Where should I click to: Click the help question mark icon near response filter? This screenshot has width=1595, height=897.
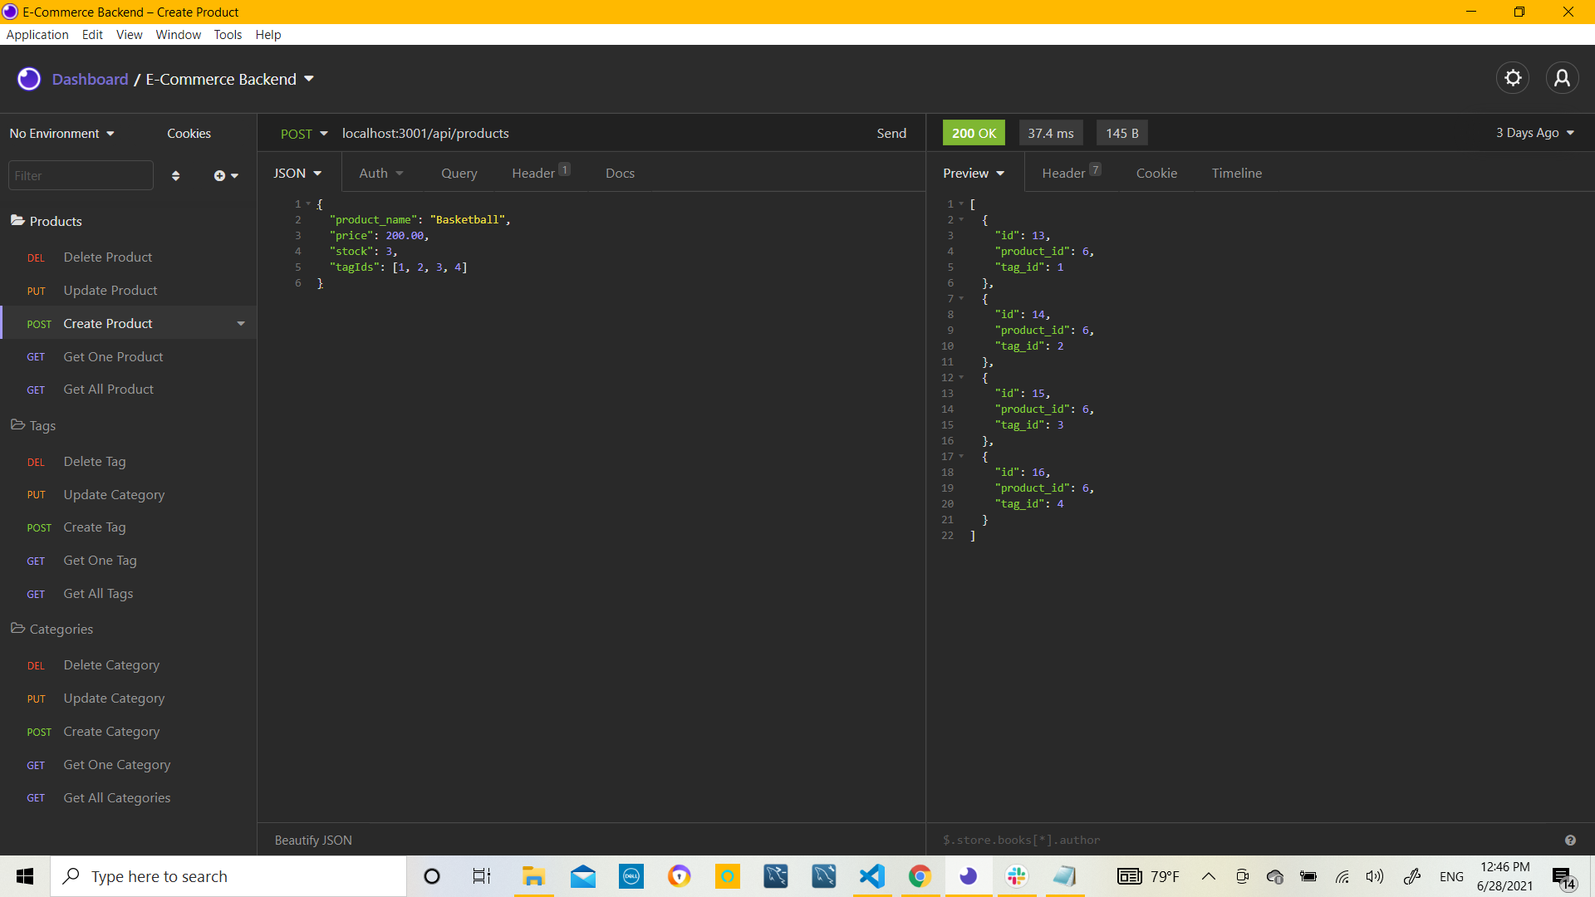1570,840
